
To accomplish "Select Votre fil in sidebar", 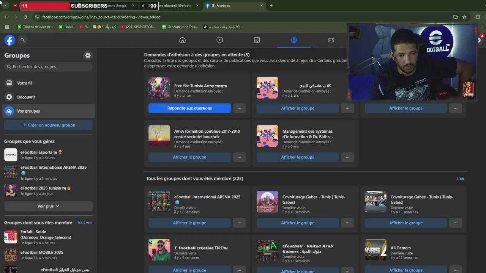I will [48, 83].
